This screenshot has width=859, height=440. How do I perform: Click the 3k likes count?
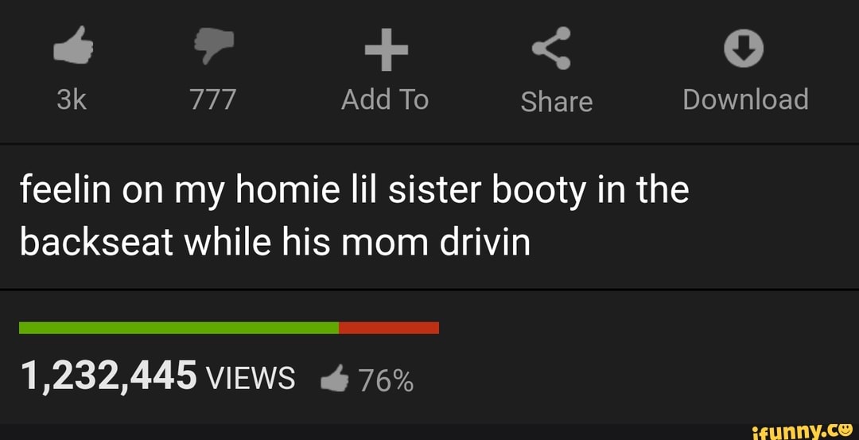72,100
